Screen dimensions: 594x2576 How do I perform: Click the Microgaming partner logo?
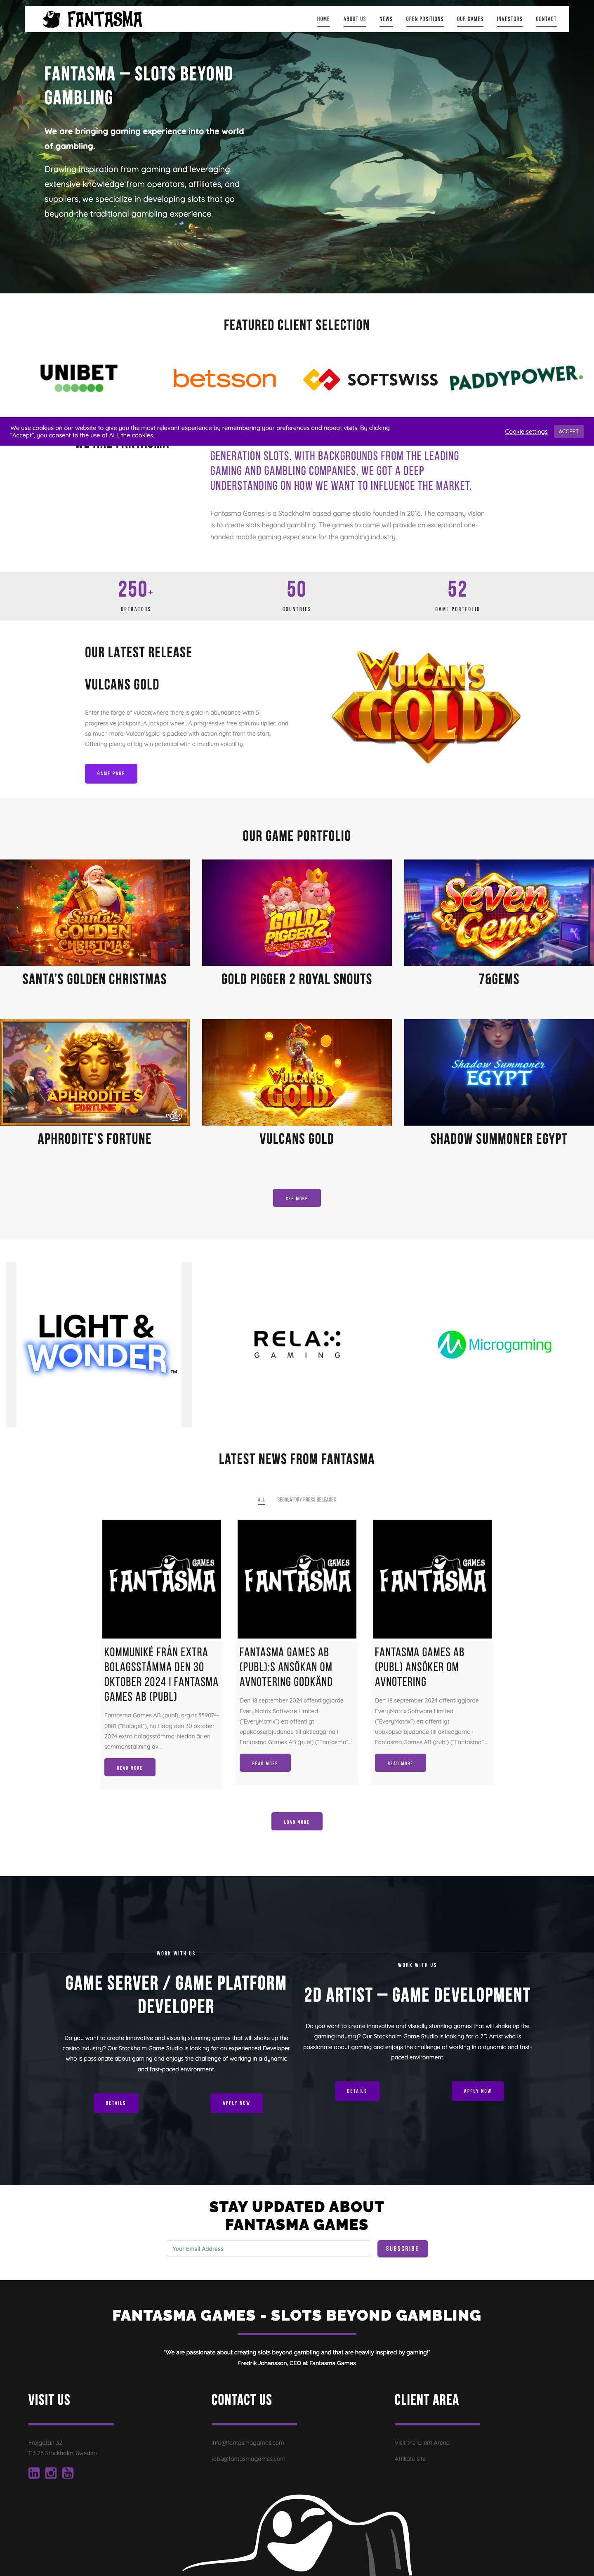(x=494, y=1345)
